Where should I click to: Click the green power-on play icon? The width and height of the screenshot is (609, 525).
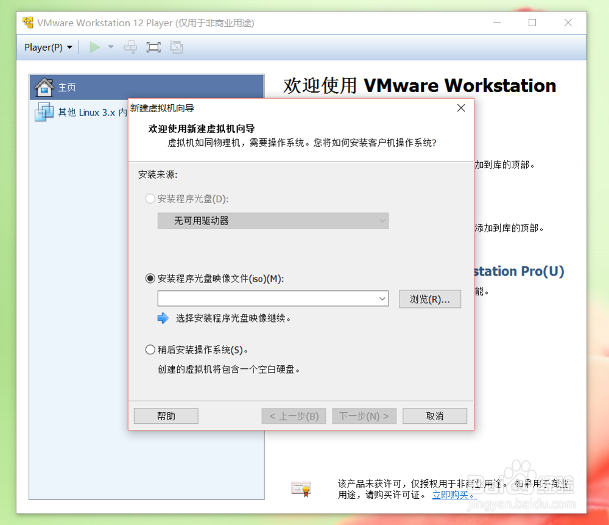pyautogui.click(x=94, y=48)
